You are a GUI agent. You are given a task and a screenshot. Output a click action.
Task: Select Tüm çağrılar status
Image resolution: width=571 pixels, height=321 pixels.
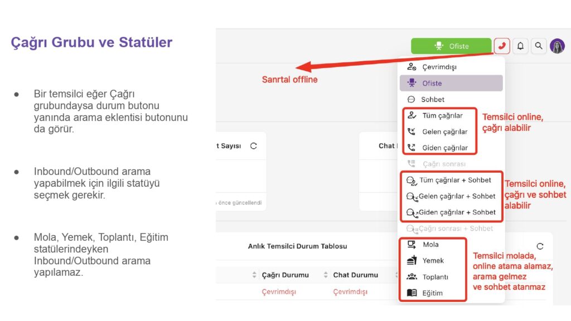442,116
